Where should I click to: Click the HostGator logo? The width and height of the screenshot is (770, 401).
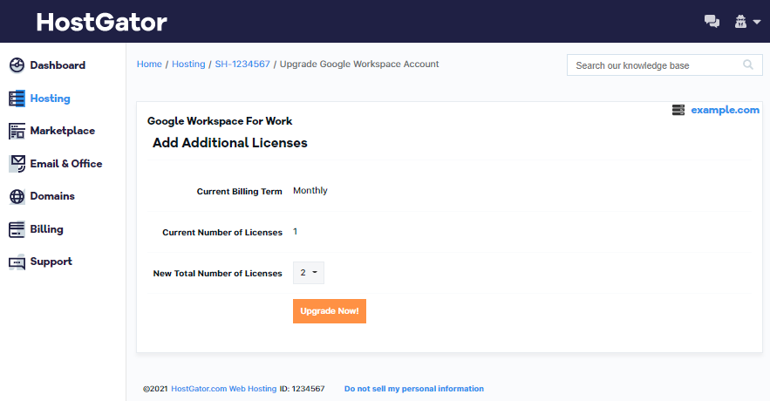tap(102, 22)
